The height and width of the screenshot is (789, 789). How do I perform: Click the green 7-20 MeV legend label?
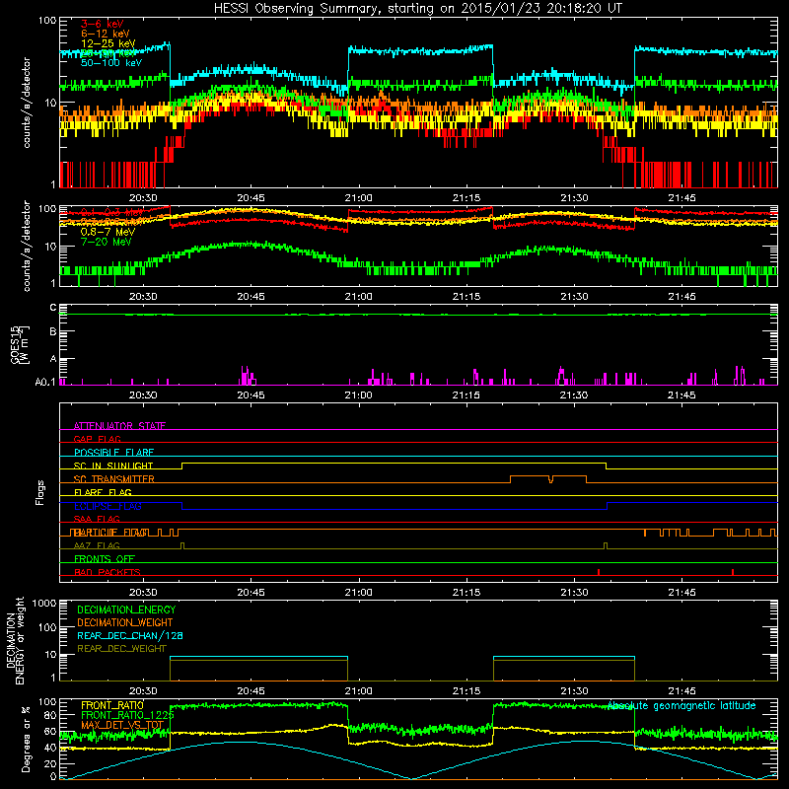106,242
